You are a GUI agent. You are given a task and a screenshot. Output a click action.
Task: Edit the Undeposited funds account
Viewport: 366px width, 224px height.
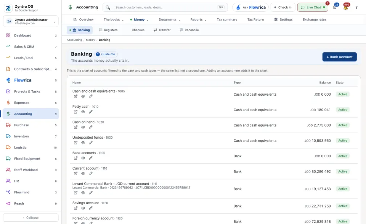pos(91,142)
